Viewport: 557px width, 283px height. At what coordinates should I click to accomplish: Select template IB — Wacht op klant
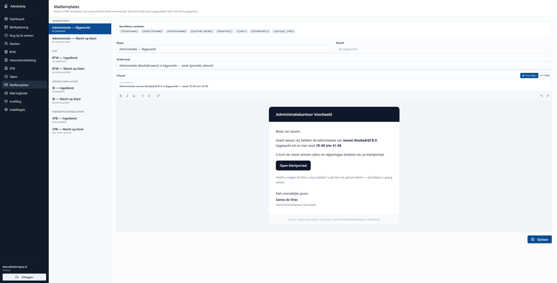click(80, 100)
